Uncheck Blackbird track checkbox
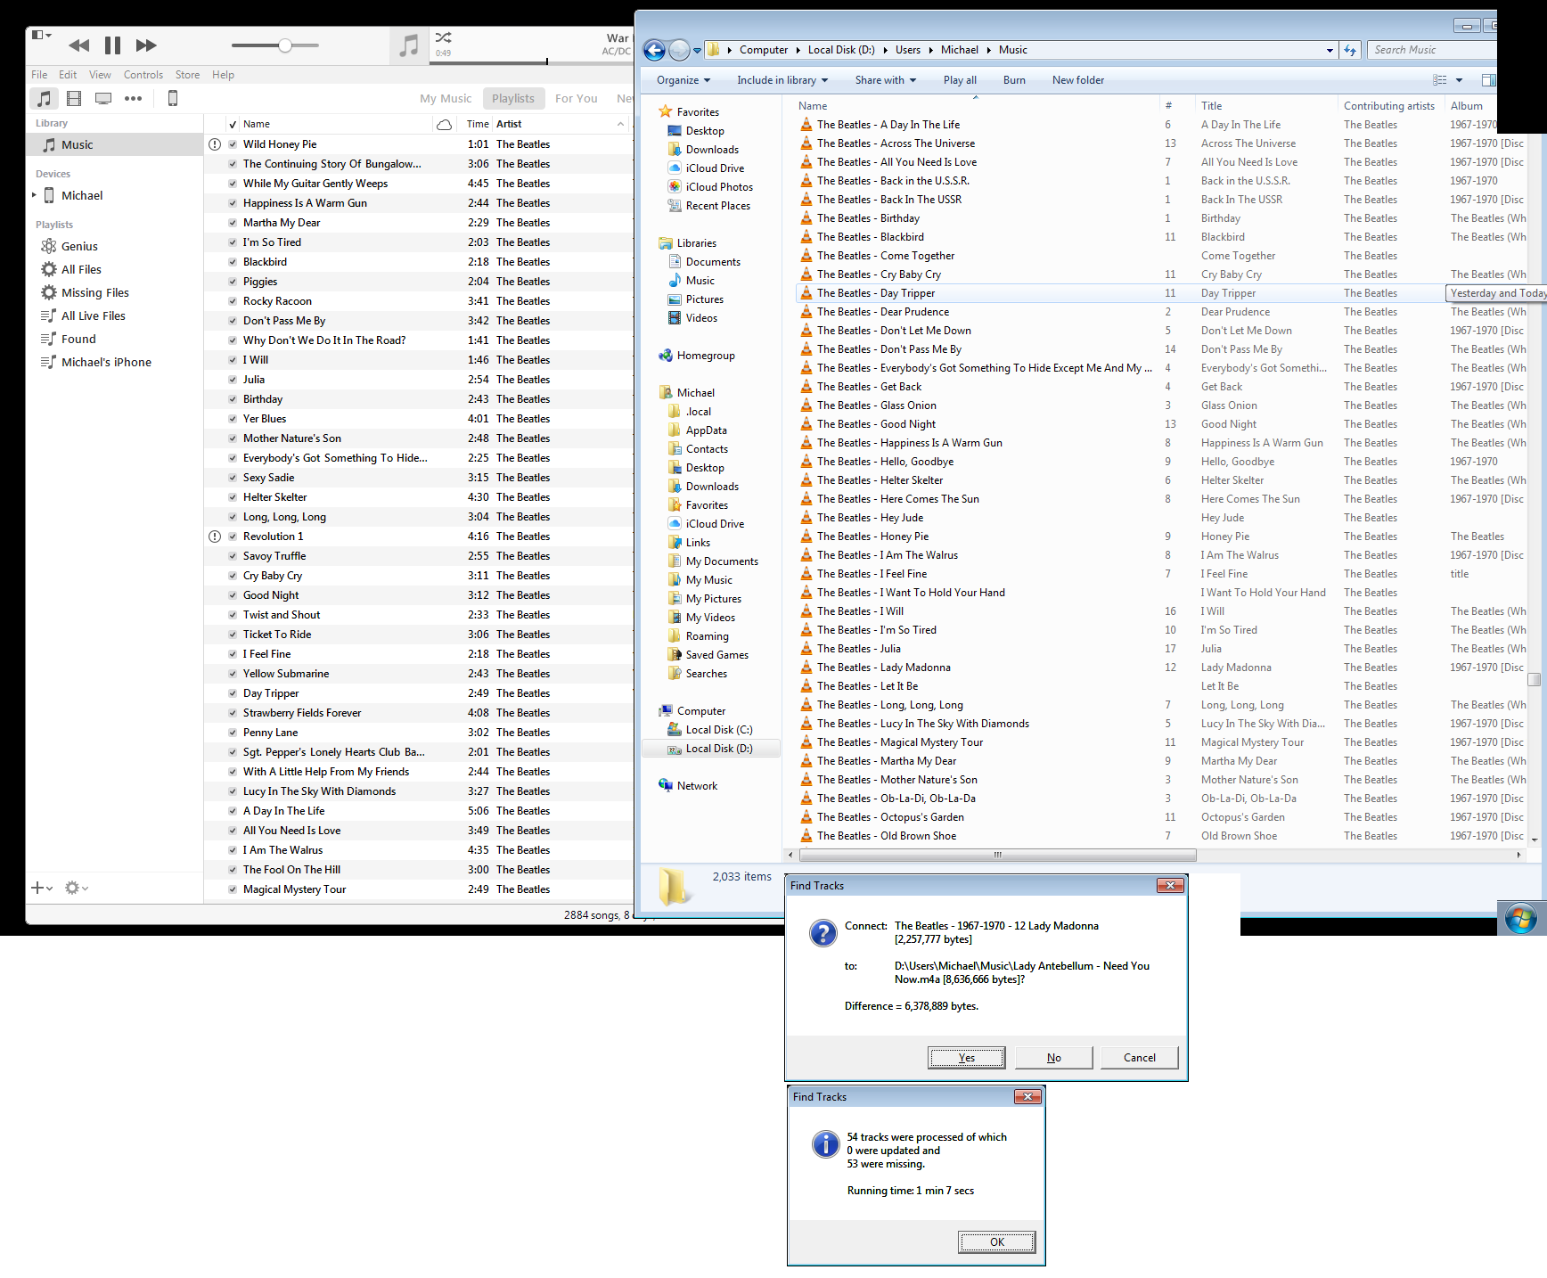Image resolution: width=1547 pixels, height=1278 pixels. (233, 262)
